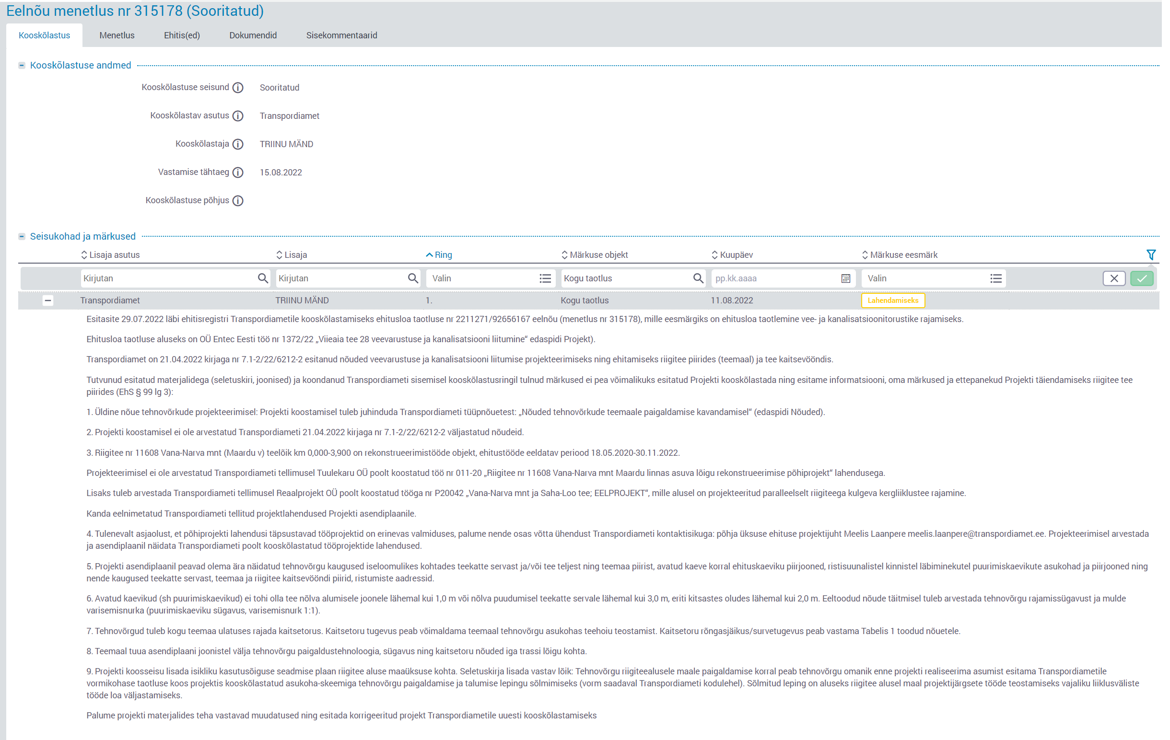Screen dimensions: 1170x740
Task: Click search icon in Märkuse objekt filter
Action: click(698, 278)
